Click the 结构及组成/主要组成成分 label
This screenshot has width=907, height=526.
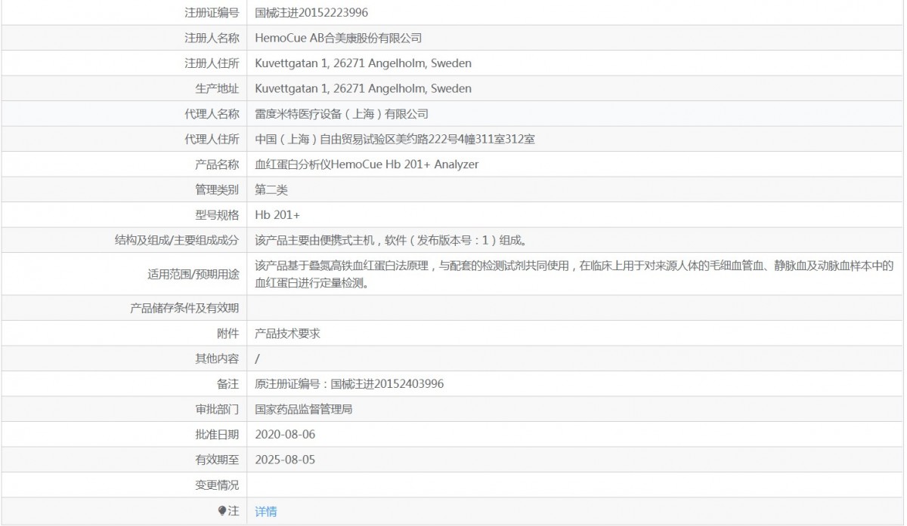tap(177, 240)
